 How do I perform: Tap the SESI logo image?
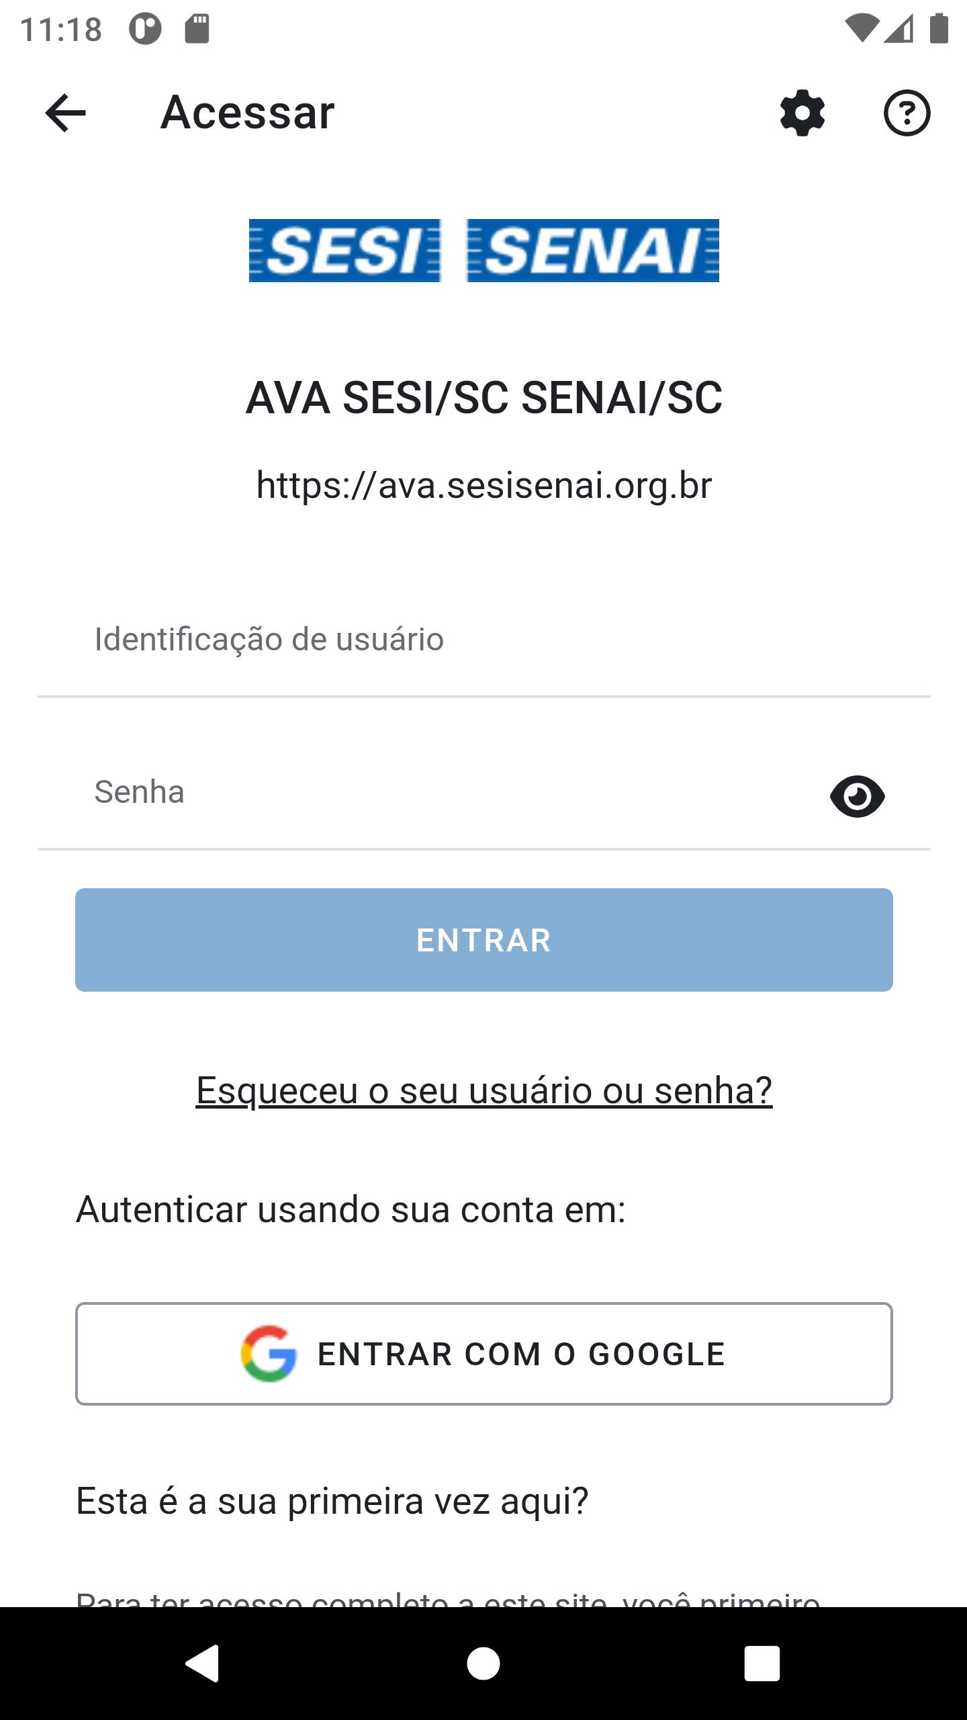pyautogui.click(x=344, y=251)
